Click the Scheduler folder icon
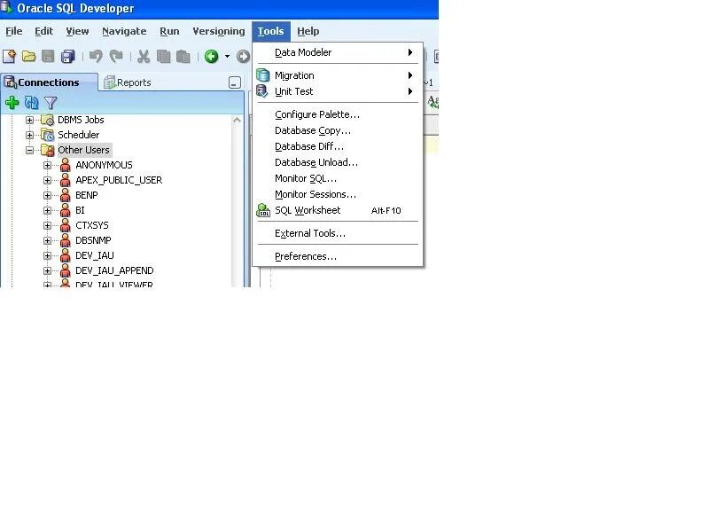This screenshot has width=709, height=532. (x=48, y=135)
